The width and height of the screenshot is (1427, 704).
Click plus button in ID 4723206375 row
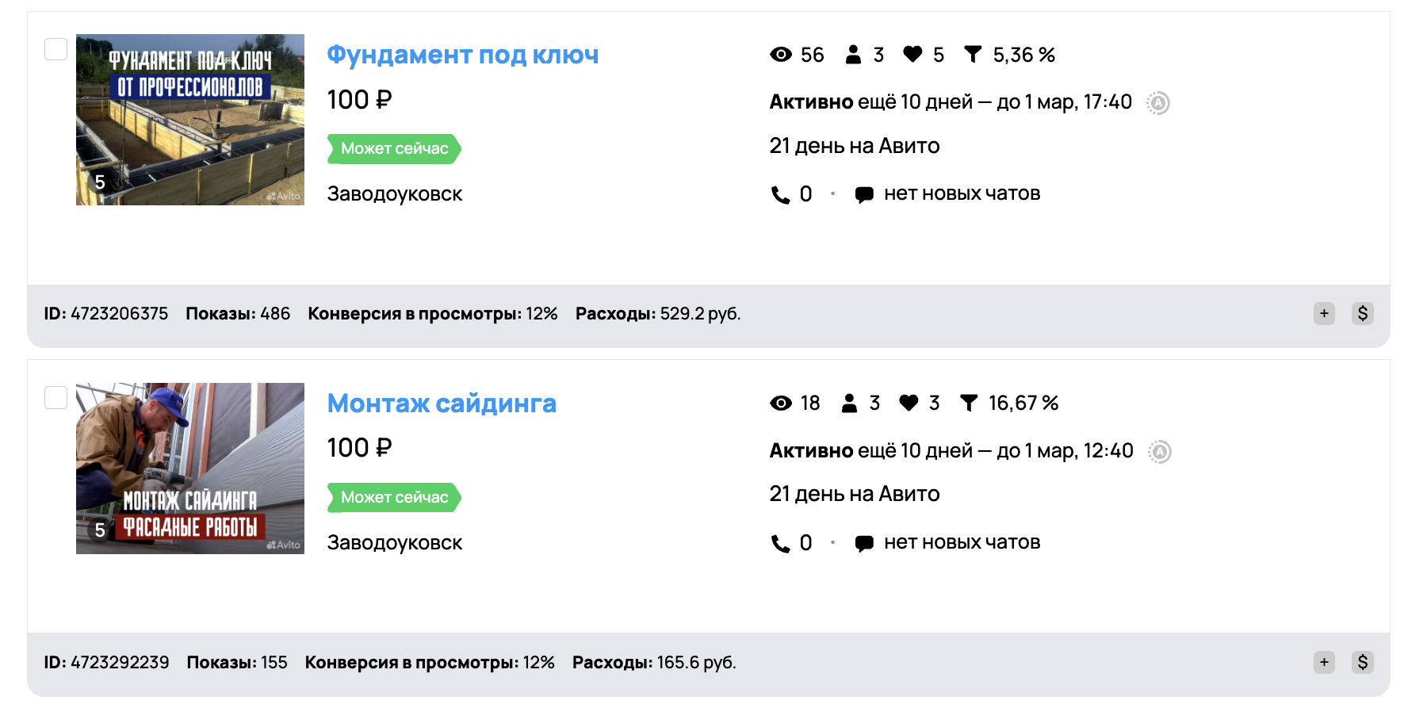(x=1324, y=314)
